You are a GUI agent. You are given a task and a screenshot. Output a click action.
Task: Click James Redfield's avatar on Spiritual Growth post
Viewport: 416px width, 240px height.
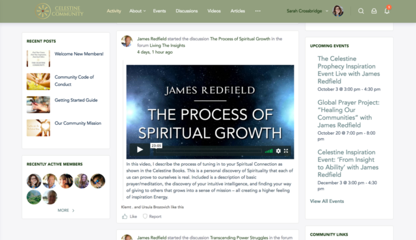[127, 41]
